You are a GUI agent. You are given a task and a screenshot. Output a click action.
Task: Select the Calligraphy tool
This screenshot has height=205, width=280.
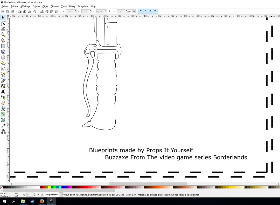click(3, 86)
